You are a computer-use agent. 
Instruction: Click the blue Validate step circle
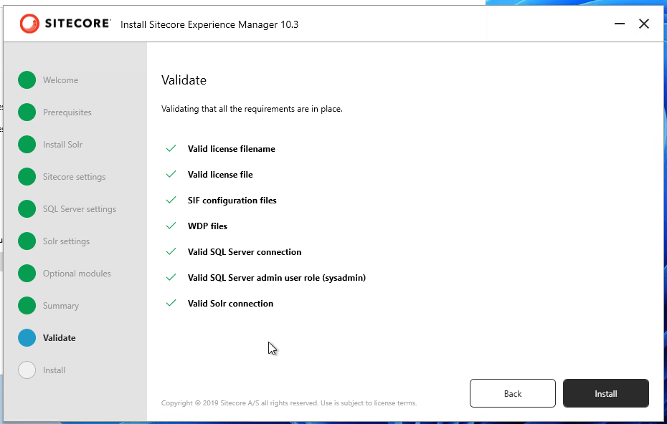point(27,338)
